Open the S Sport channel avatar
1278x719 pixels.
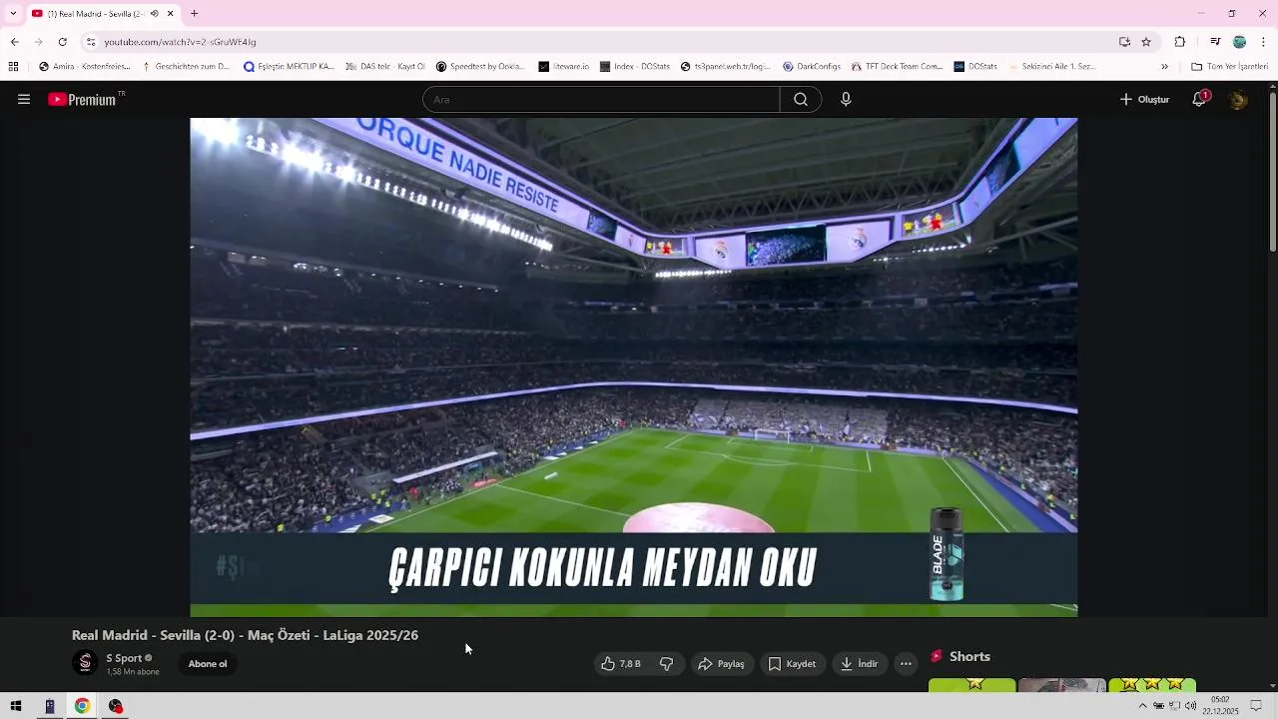pyautogui.click(x=85, y=663)
